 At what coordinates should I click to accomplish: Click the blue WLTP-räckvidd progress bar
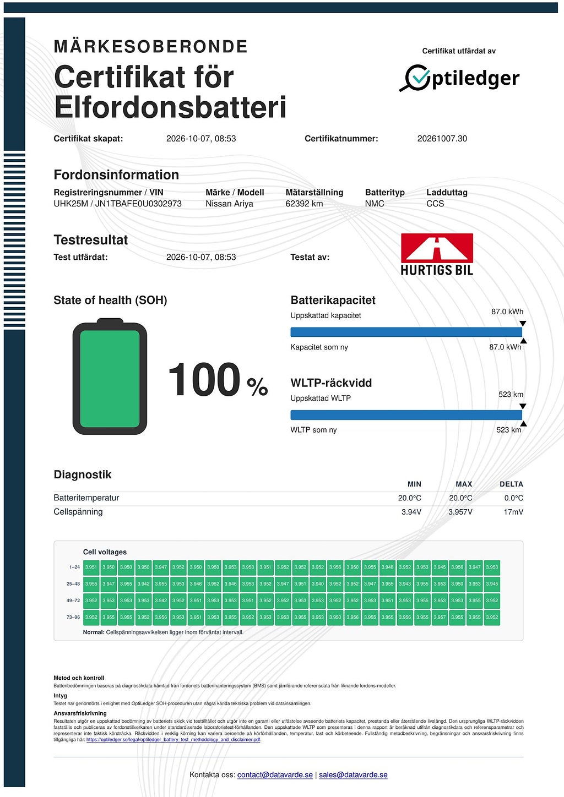[406, 414]
